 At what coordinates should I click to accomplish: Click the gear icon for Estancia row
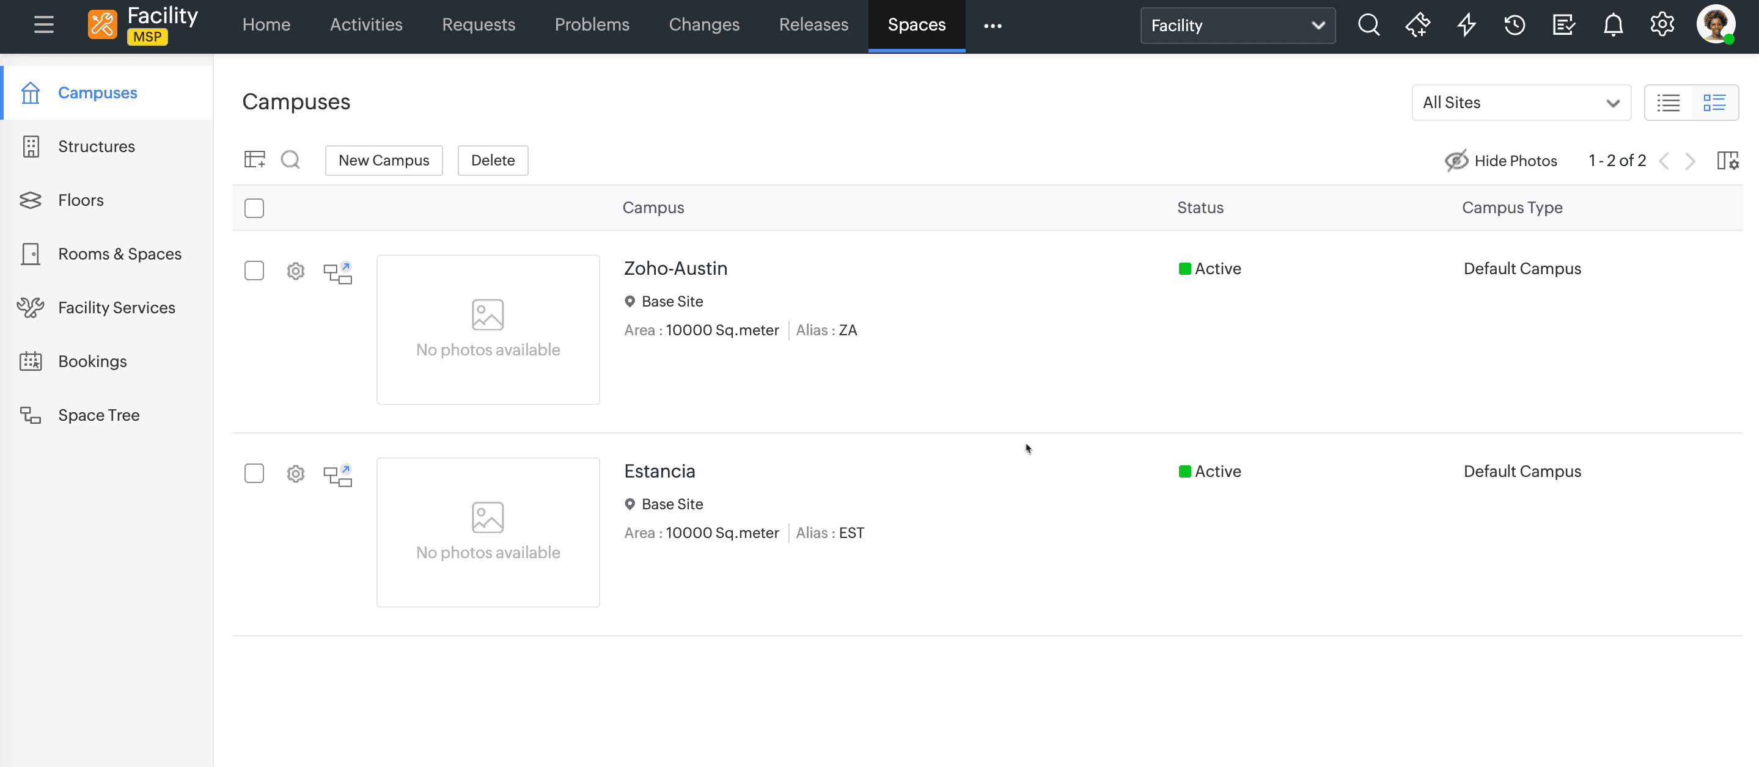(295, 474)
